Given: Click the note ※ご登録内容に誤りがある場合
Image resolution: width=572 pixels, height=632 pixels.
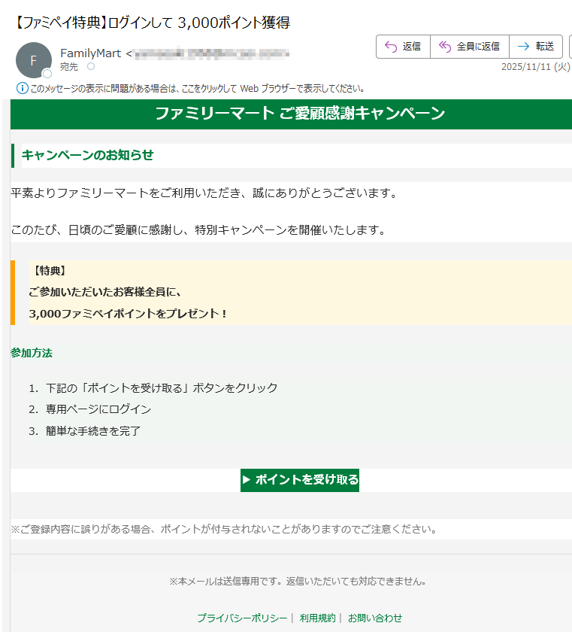Looking at the screenshot, I should 224,529.
